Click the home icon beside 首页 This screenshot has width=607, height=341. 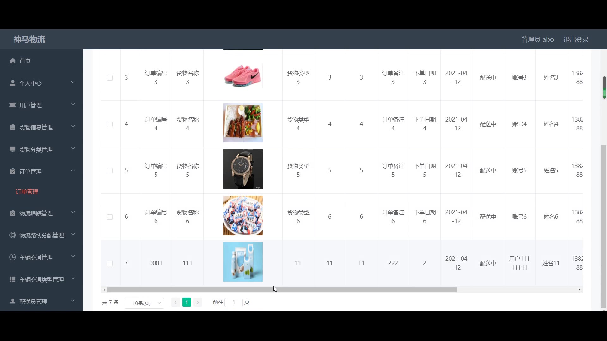(13, 61)
